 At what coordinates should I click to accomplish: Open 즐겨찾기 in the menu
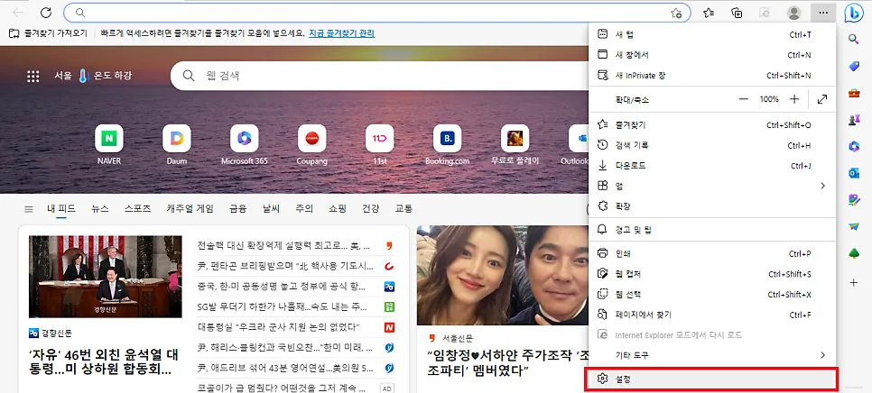coord(712,125)
